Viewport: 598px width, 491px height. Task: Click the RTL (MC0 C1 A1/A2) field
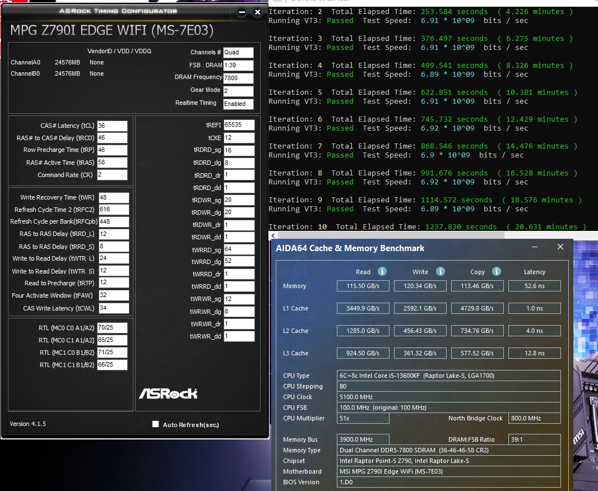pyautogui.click(x=112, y=340)
